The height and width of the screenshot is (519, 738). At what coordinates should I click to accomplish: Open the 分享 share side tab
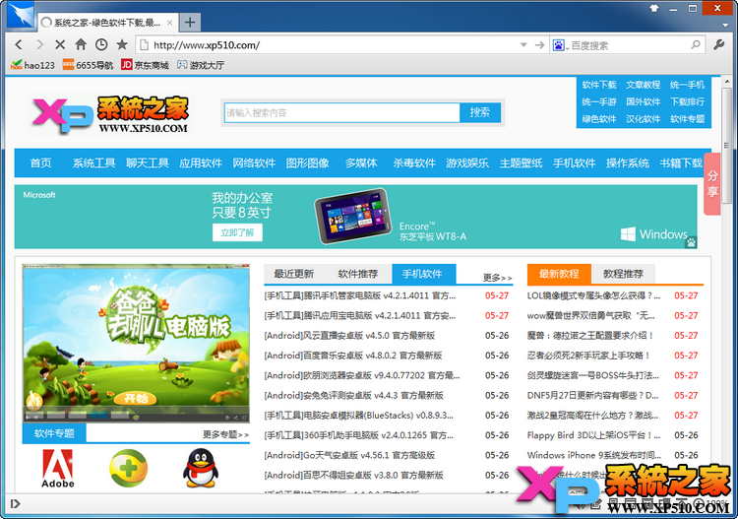[712, 183]
